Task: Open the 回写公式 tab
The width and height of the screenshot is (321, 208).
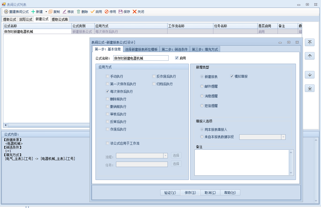Action: (x=26, y=19)
